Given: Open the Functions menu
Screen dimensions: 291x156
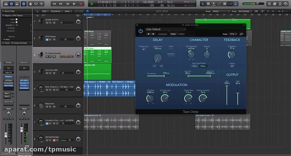Looking at the screenshot, I should (56, 11).
